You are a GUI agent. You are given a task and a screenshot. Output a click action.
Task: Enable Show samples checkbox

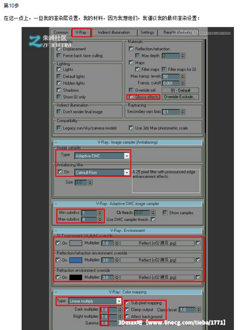pyautogui.click(x=165, y=213)
